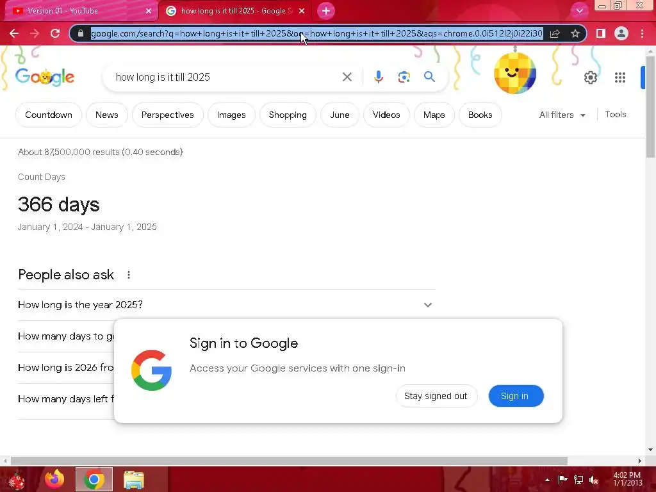Select the Images filter chip
The height and width of the screenshot is (492, 656).
point(231,115)
